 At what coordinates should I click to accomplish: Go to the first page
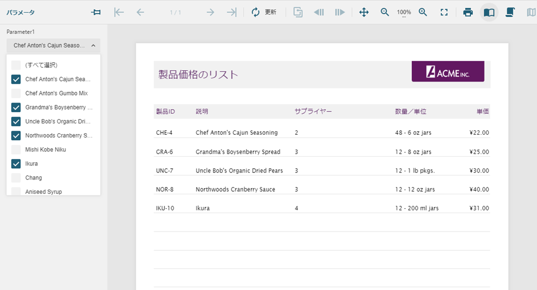[119, 12]
